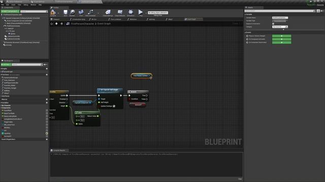
Task: Toggle visibility eye for first Components variable
Action: click(x=47, y=111)
